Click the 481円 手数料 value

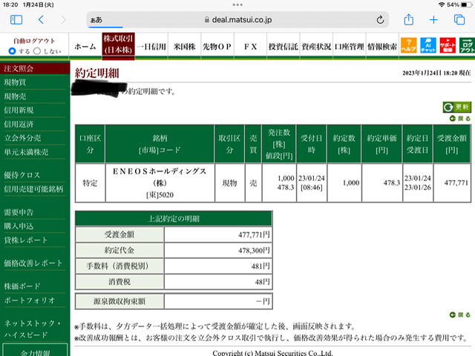pyautogui.click(x=261, y=266)
